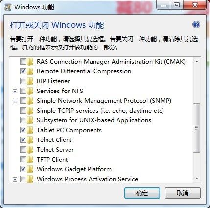
Task: Click the Windows Features title bar icon
Action: coord(8,7)
